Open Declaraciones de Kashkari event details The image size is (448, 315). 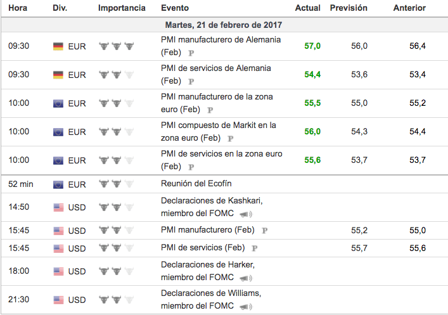[212, 200]
